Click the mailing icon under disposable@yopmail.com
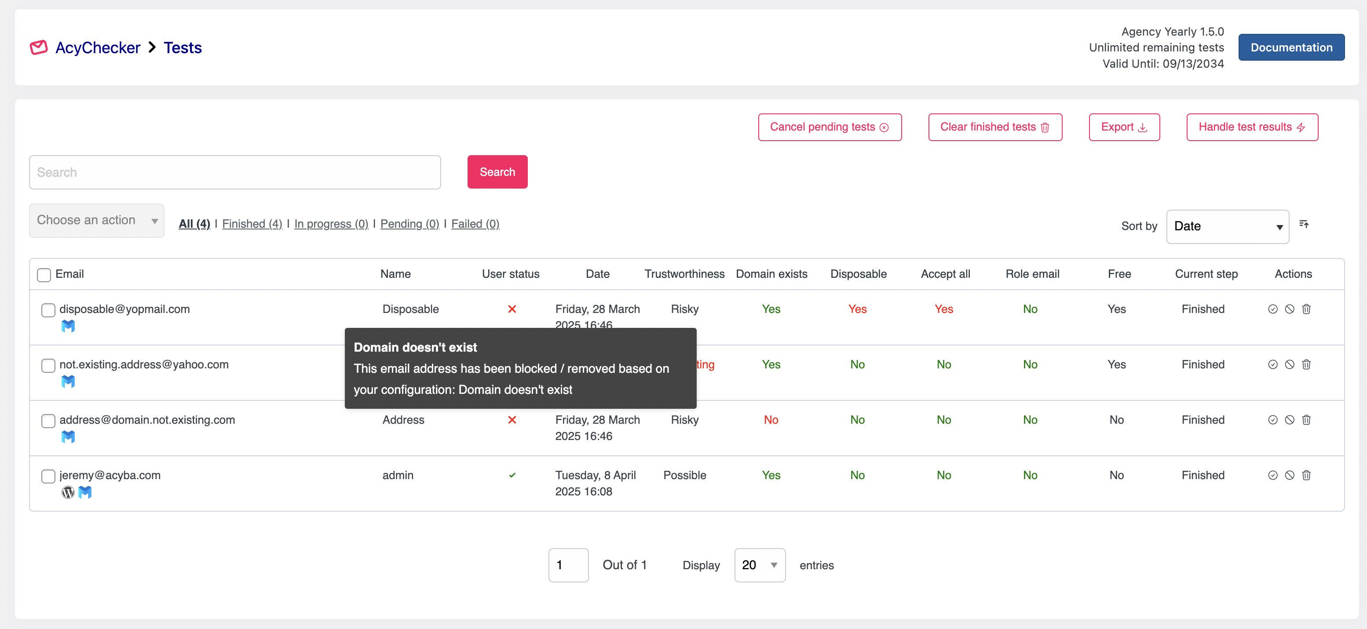1367x629 pixels. click(x=68, y=326)
